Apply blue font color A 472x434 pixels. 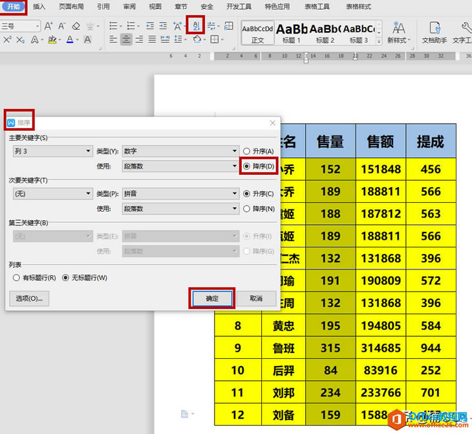pyautogui.click(x=70, y=40)
